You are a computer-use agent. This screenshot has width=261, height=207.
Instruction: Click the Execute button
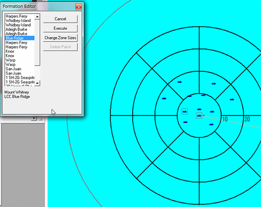[x=60, y=28]
